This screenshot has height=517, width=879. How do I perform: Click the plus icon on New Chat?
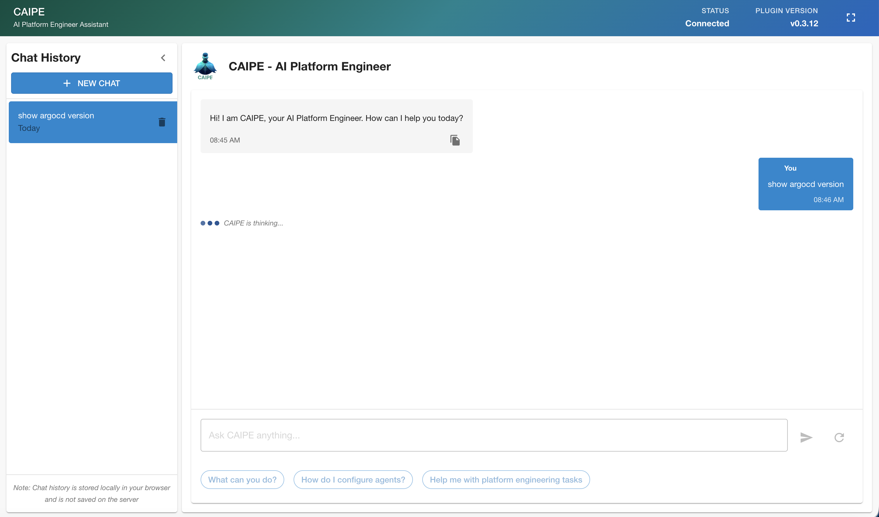point(67,83)
